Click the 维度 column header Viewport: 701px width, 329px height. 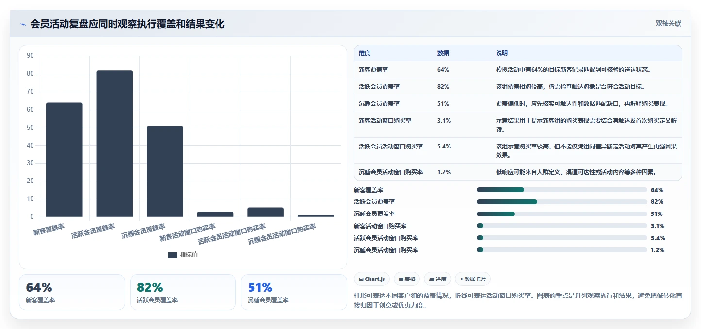[x=365, y=53]
